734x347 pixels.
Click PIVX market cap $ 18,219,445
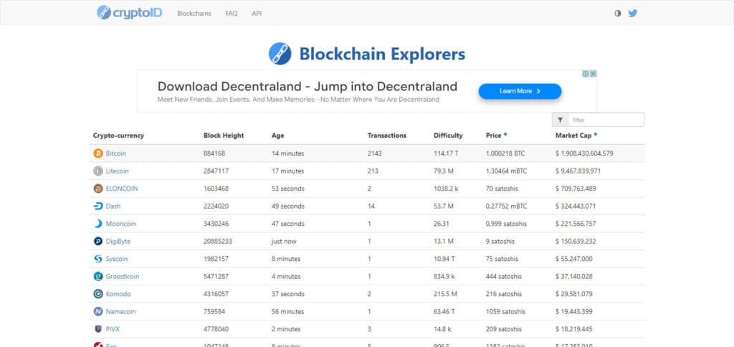tap(574, 329)
